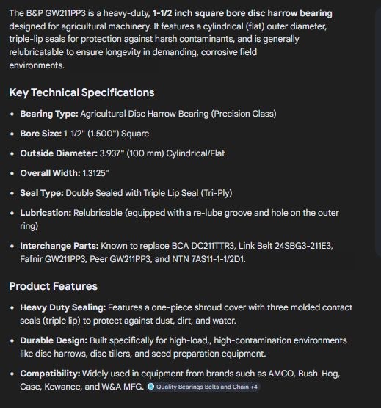Image resolution: width=381 pixels, height=408 pixels.
Task: Open the Quality Bearings Belts and Chain source chip
Action: click(x=203, y=387)
